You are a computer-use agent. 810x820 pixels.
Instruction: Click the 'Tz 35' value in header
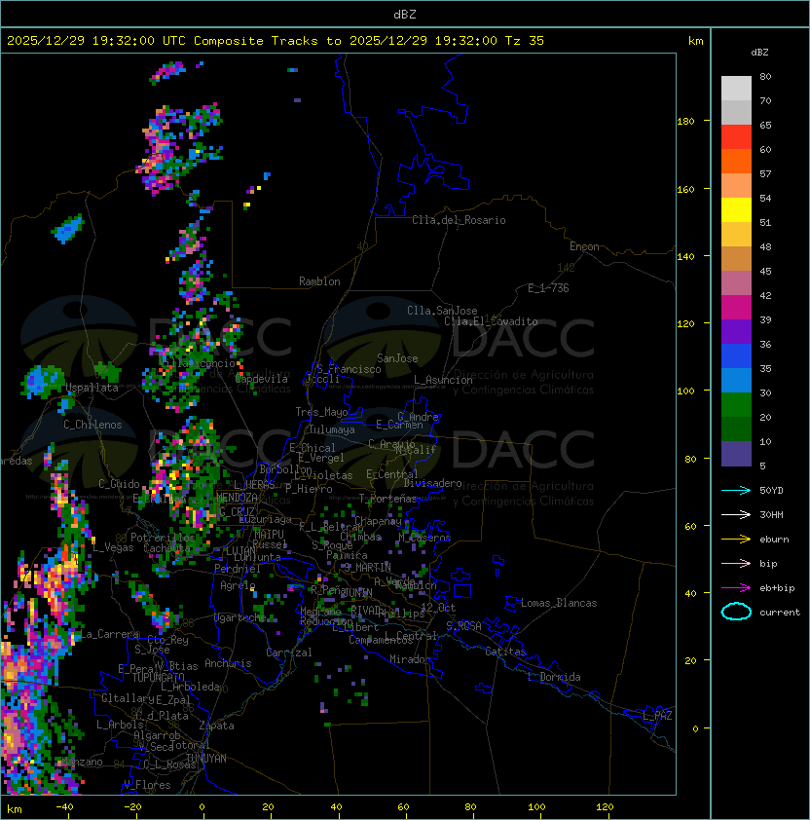pyautogui.click(x=525, y=41)
